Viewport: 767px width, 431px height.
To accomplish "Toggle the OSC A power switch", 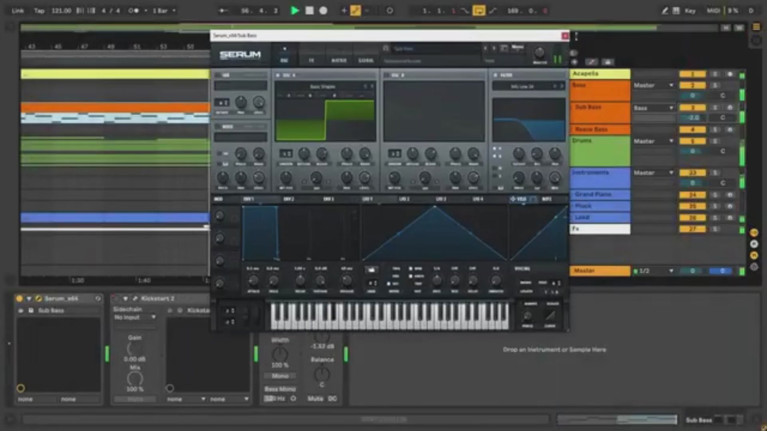I will coord(278,75).
